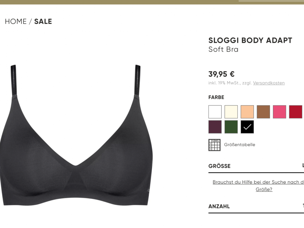
Task: Click the Sloggi Body Adapt product title
Action: coord(250,40)
